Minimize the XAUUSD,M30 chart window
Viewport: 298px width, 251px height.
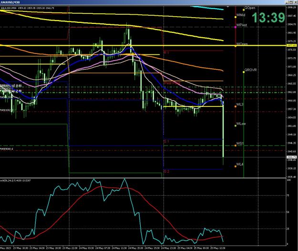pyautogui.click(x=288, y=2)
